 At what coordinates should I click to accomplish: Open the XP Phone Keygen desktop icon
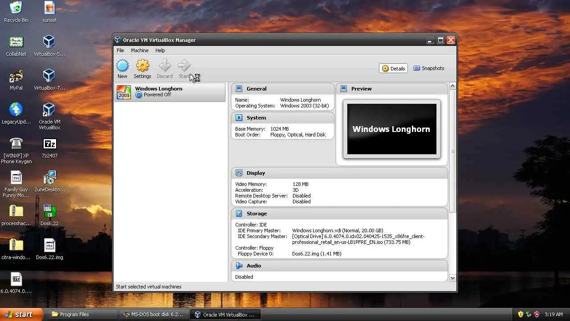click(16, 144)
